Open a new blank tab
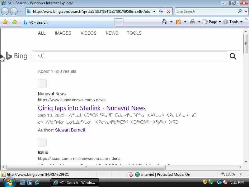 (119, 22)
